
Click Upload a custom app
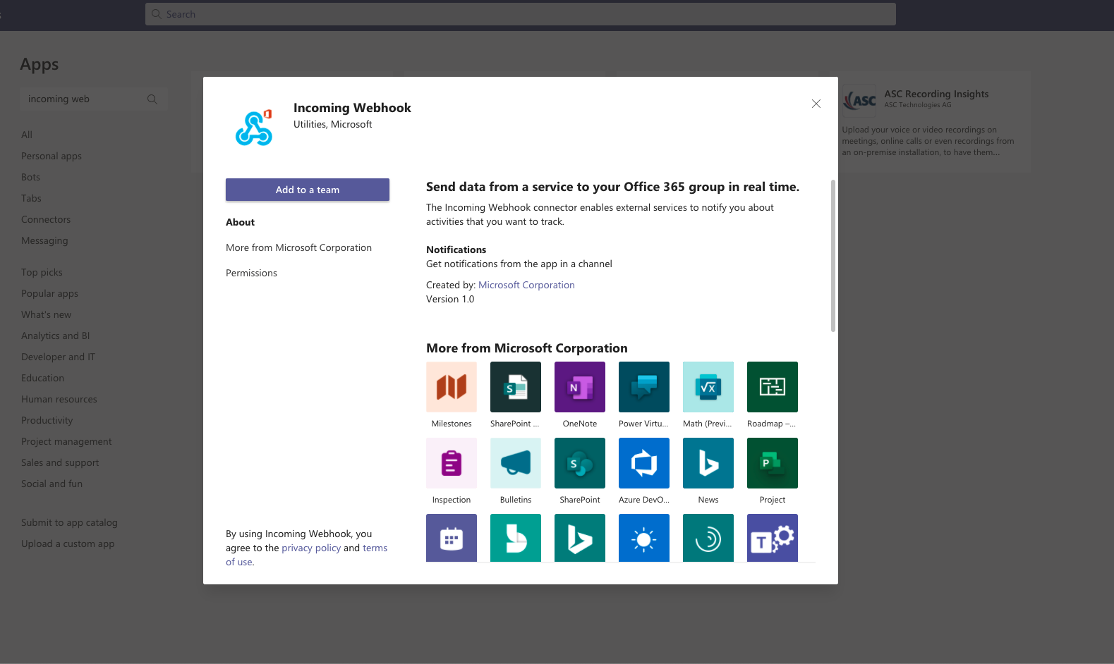68,543
